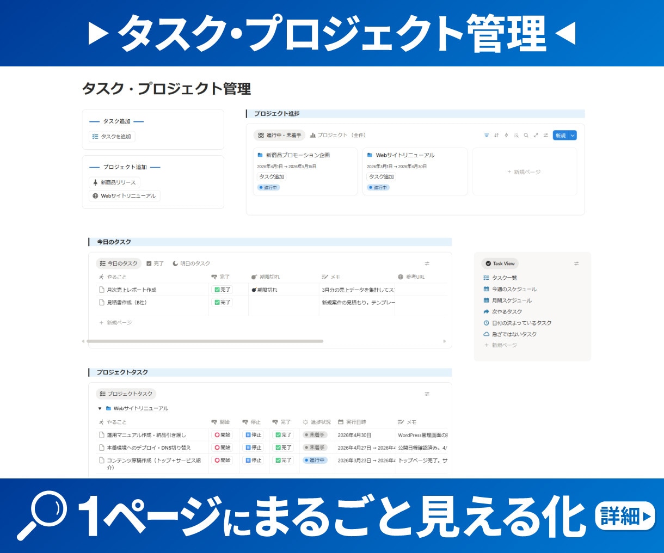Screen dimensions: 664x553
Task: Click 新規ページ row under 今日のタスク table
Action: pos(116,323)
